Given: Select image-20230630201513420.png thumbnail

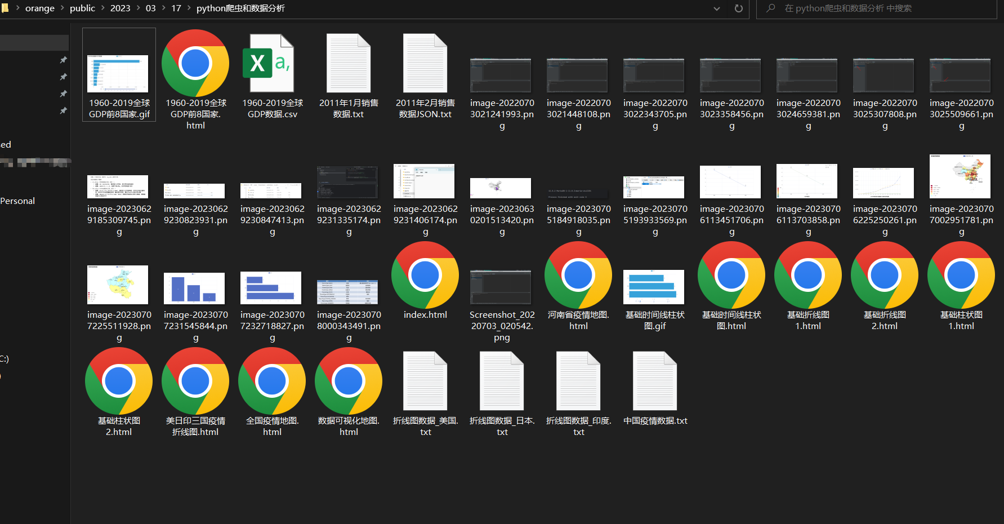Looking at the screenshot, I should click(501, 188).
